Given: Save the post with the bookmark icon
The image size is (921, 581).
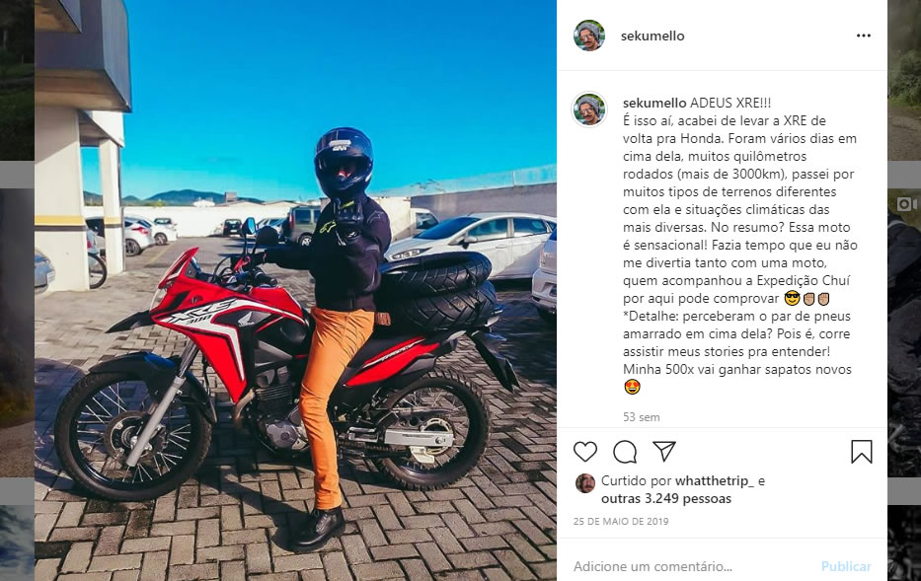Looking at the screenshot, I should [x=861, y=452].
